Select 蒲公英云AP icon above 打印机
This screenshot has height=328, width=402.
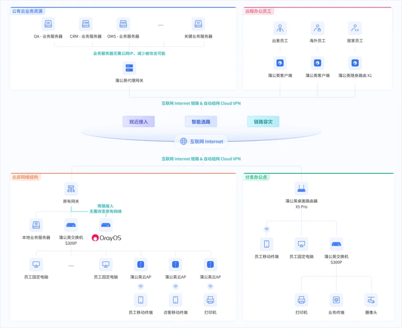point(210,264)
